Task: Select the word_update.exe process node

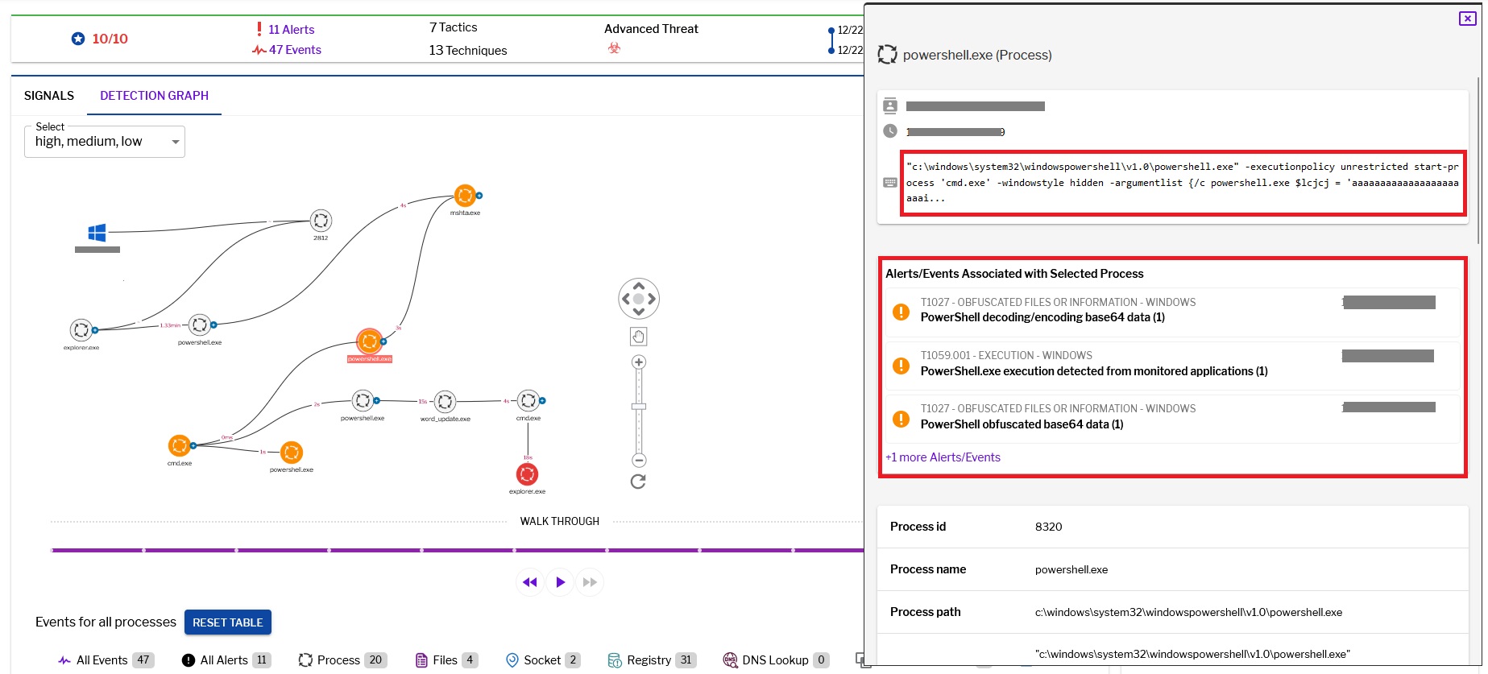Action: [x=445, y=401]
